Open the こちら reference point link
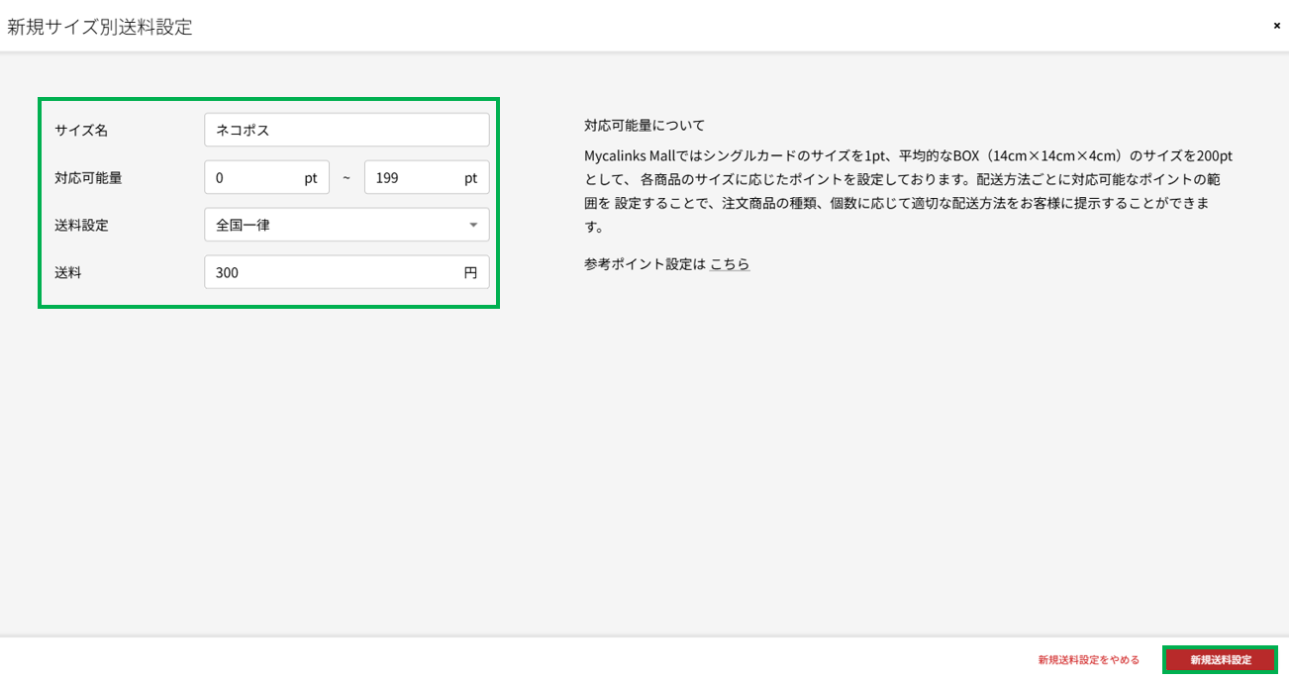This screenshot has height=679, width=1291. tap(730, 264)
